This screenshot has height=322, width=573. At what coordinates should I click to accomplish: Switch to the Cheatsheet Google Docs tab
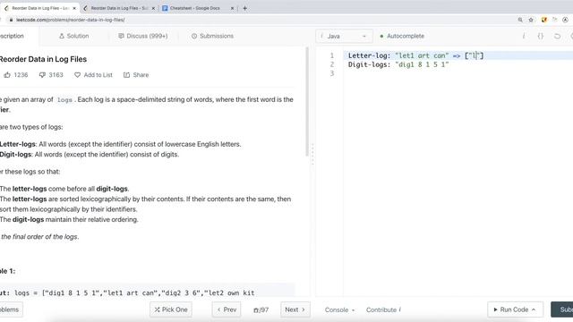coord(195,8)
